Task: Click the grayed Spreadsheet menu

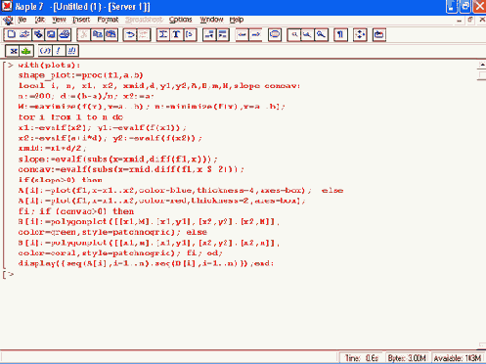Action: tap(144, 20)
